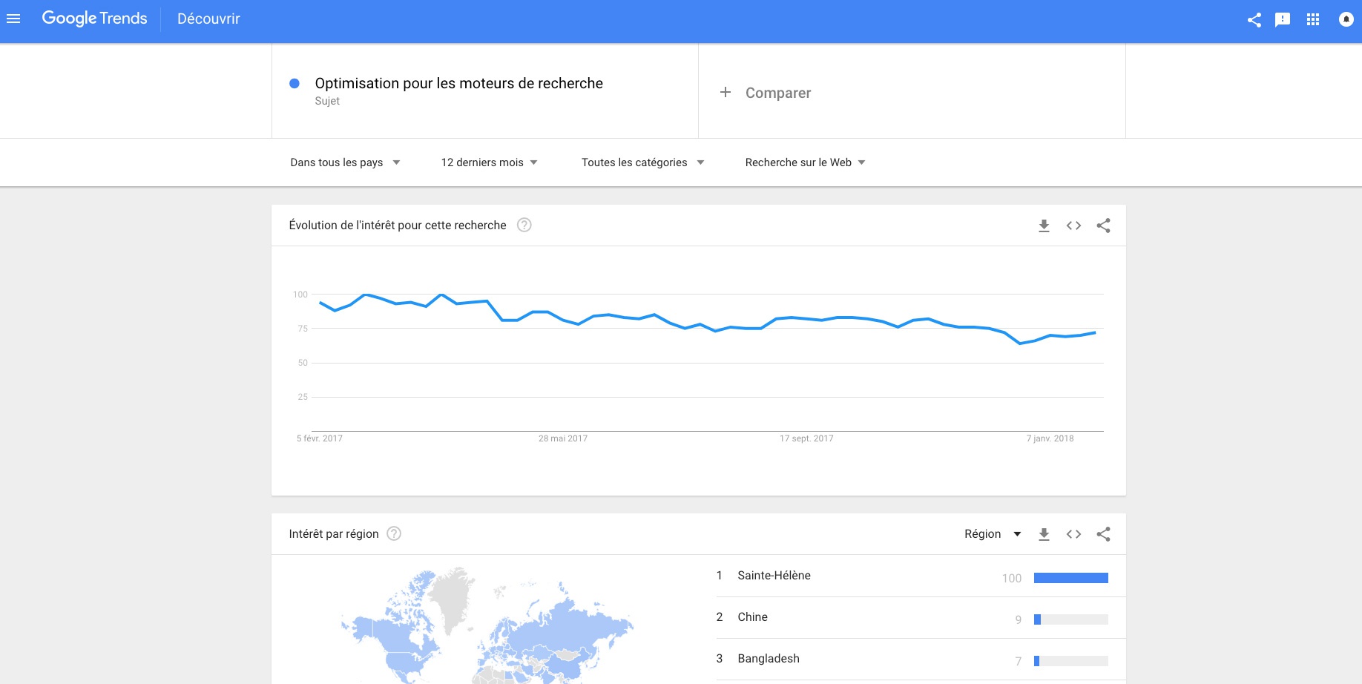Screen dimensions: 1362x684
Task: Open the Région selector dropdown
Action: click(993, 534)
